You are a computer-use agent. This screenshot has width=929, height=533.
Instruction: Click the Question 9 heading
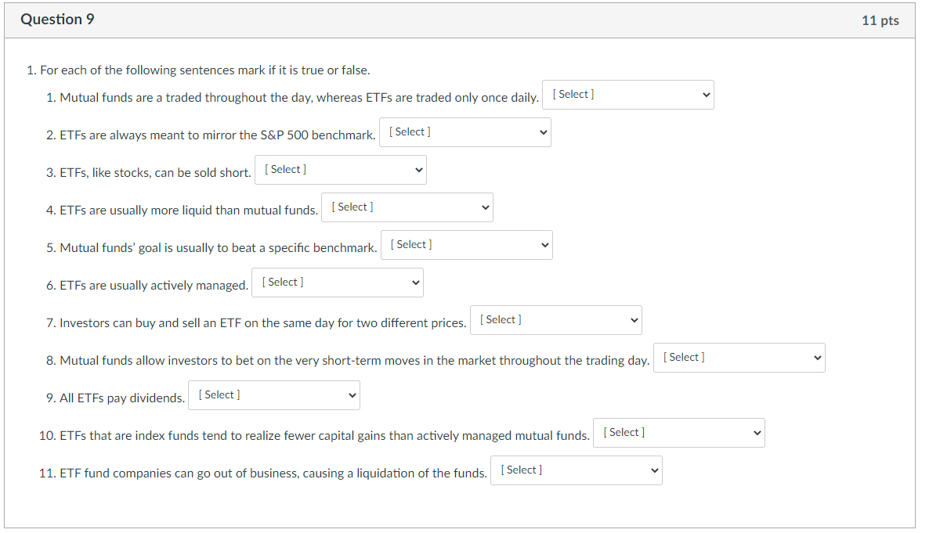tap(57, 20)
